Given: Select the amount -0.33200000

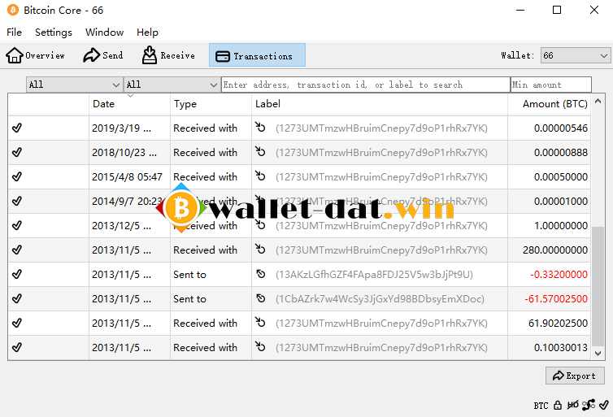Looking at the screenshot, I should click(x=559, y=275).
